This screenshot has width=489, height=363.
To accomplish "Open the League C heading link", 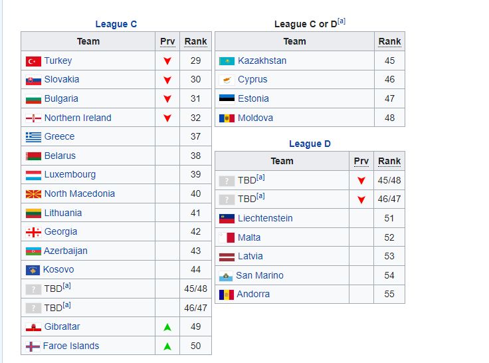I will tap(116, 24).
